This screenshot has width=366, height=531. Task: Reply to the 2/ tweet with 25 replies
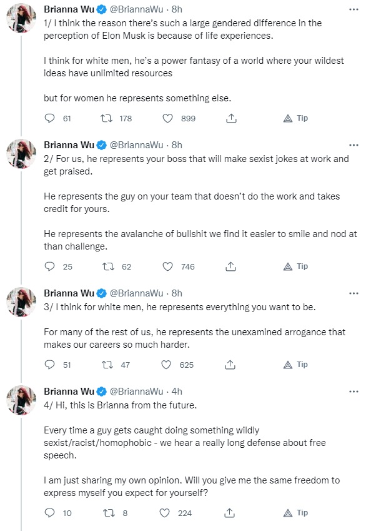coord(50,266)
